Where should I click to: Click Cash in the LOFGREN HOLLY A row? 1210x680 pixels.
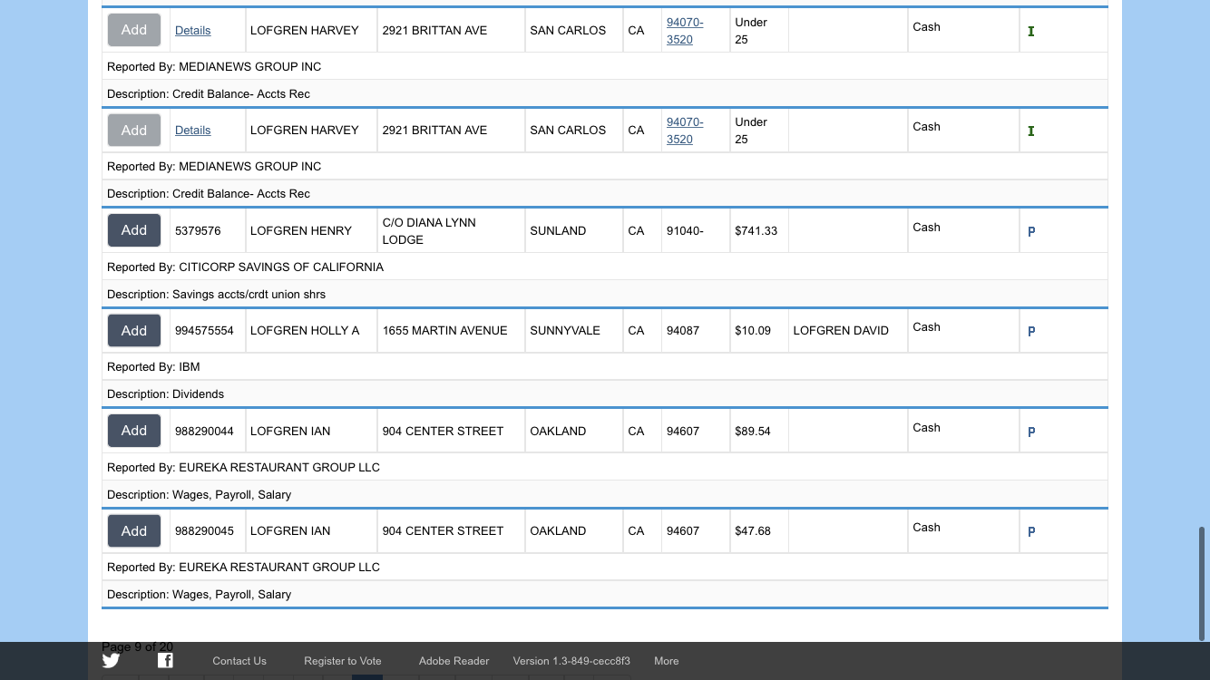point(926,327)
